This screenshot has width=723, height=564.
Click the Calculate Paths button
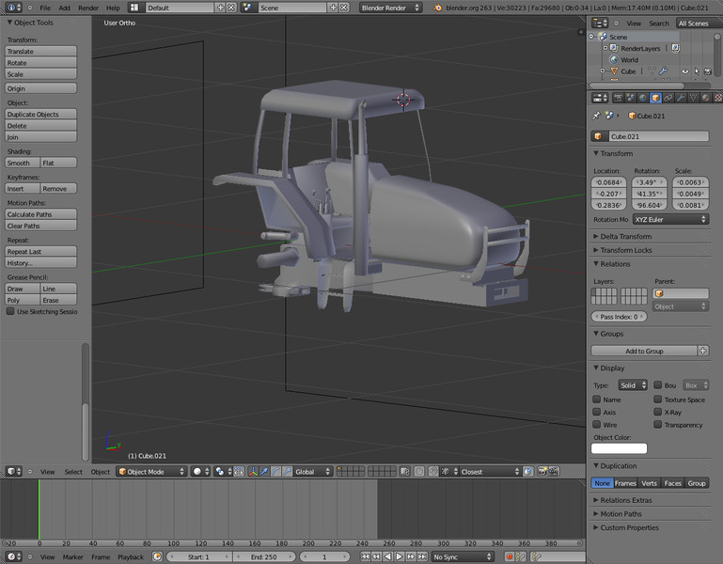tap(41, 214)
